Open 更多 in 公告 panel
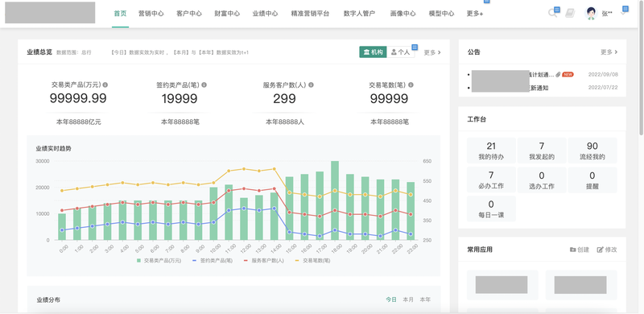This screenshot has height=314, width=644. point(609,52)
